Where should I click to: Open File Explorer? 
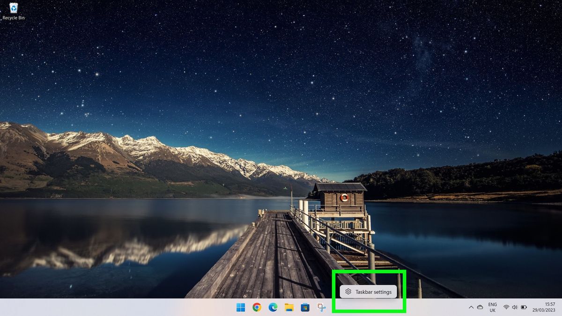pos(289,308)
